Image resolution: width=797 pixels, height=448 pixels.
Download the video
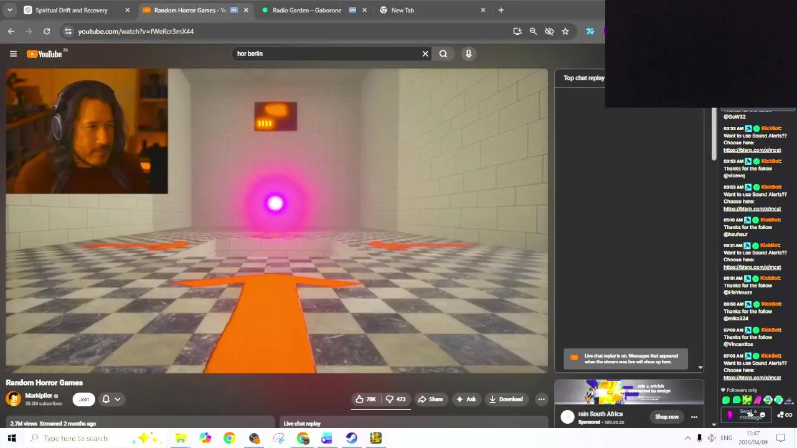pos(506,399)
